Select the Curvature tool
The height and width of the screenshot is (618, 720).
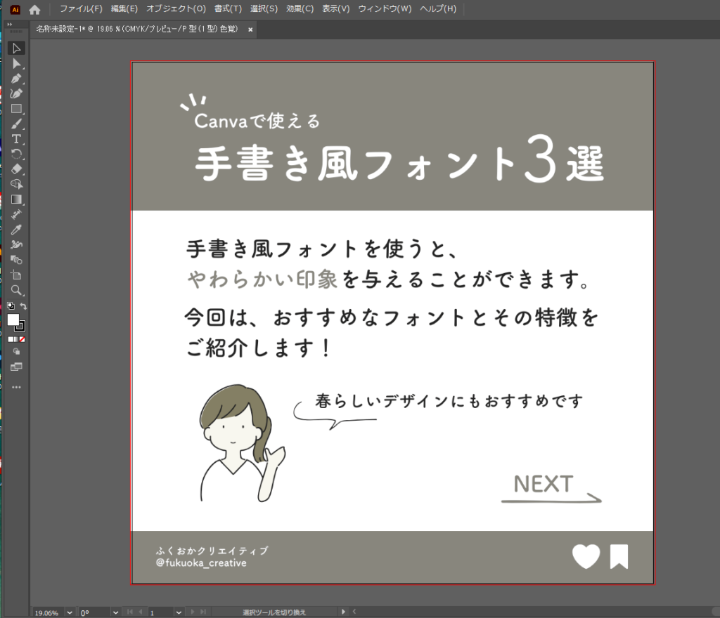point(17,93)
